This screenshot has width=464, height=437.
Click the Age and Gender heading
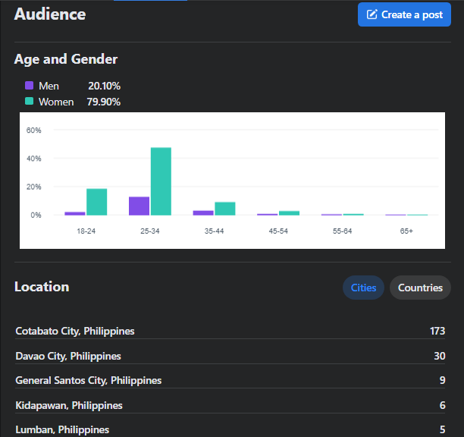point(66,59)
